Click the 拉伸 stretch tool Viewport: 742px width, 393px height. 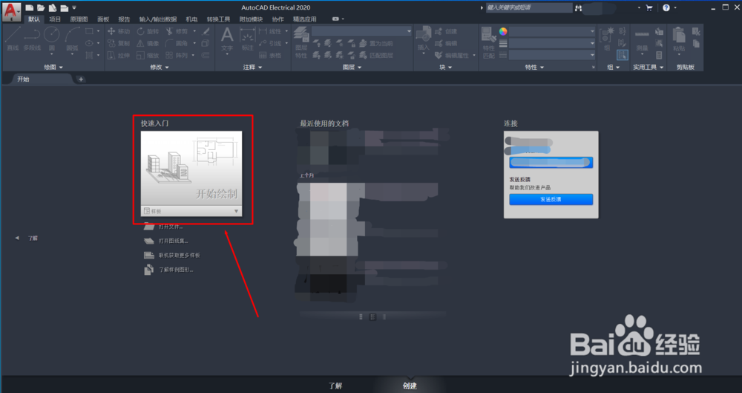click(x=119, y=56)
